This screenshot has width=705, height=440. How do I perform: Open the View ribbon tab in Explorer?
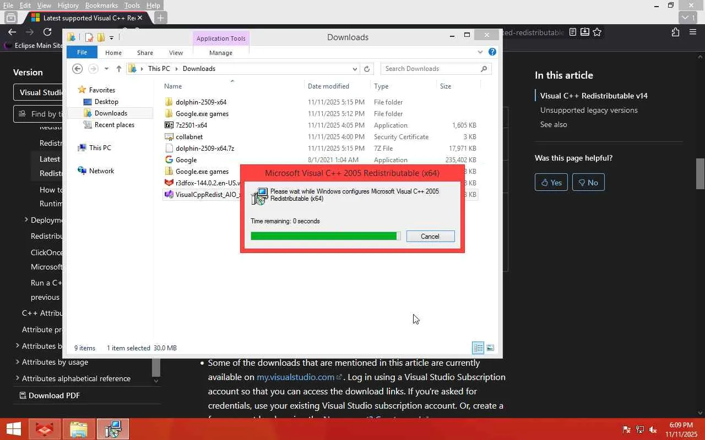[176, 53]
